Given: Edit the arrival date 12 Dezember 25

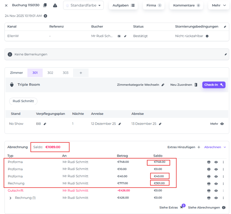Looking at the screenshot, I should (120, 124).
